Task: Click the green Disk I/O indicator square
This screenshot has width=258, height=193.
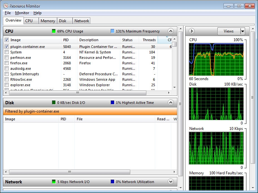Action: pos(54,103)
